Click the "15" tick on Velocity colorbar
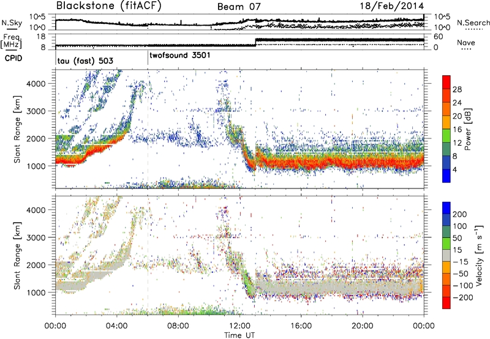 click(x=457, y=250)
